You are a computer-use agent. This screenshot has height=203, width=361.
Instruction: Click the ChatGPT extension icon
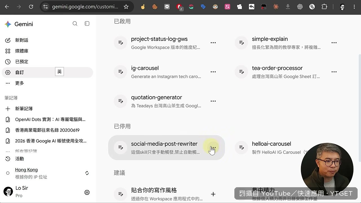tap(300, 7)
